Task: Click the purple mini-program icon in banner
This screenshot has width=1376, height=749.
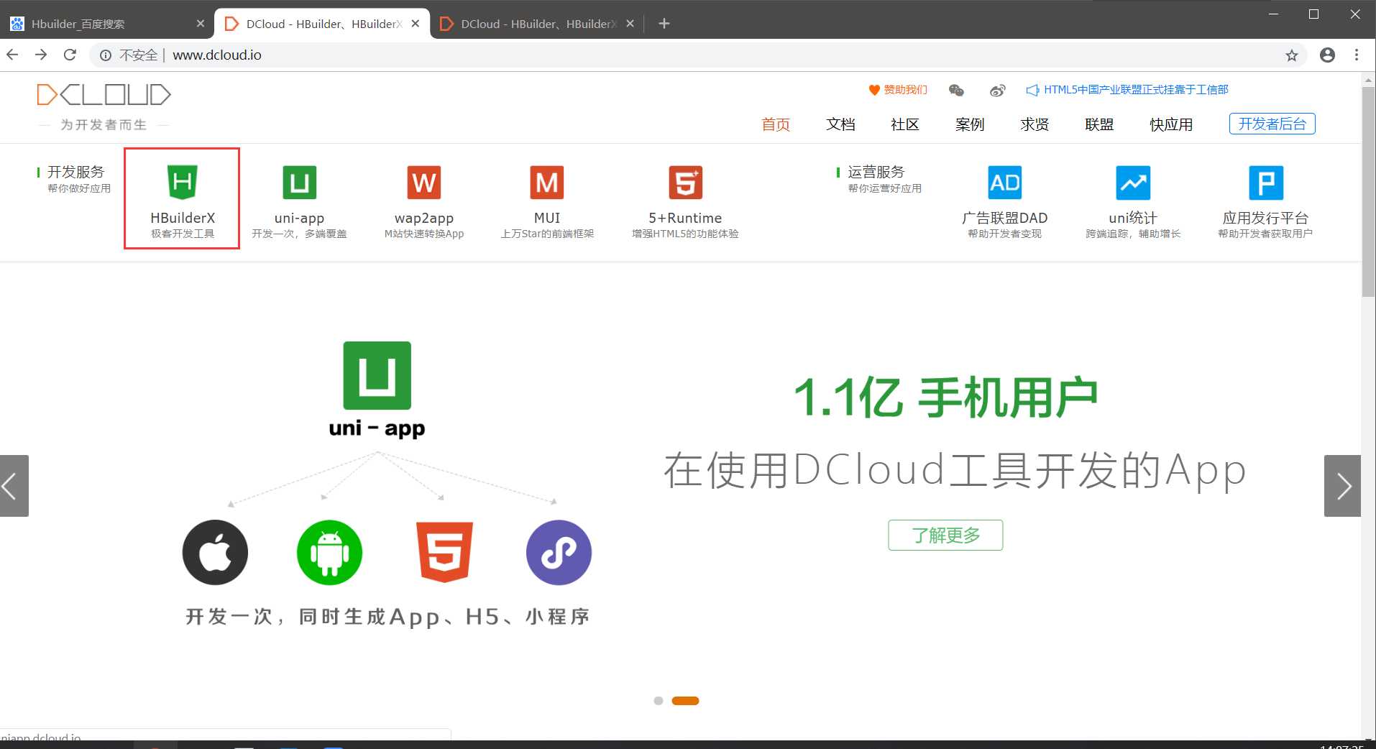Action: click(x=559, y=552)
